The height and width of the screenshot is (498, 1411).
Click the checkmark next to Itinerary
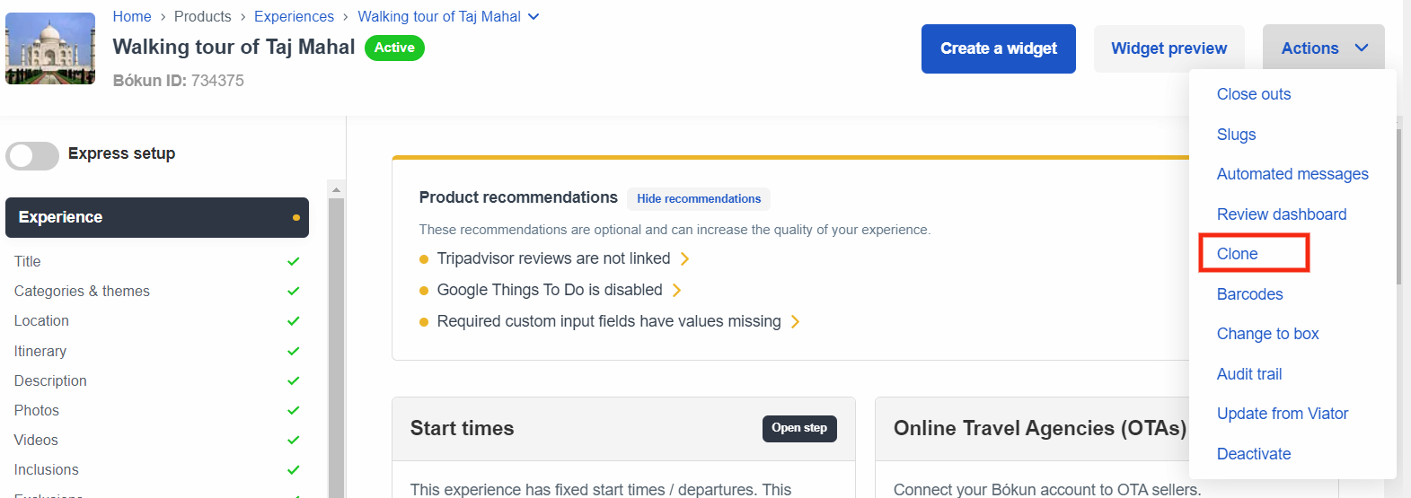point(293,351)
